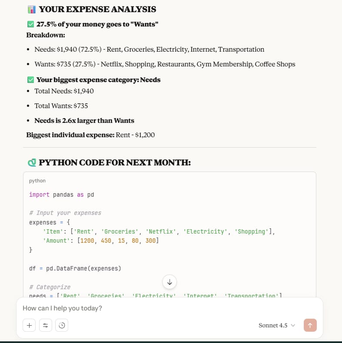The height and width of the screenshot is (343, 342).
Task: Open the Sonnet 4.5 model selector
Action: point(277,325)
